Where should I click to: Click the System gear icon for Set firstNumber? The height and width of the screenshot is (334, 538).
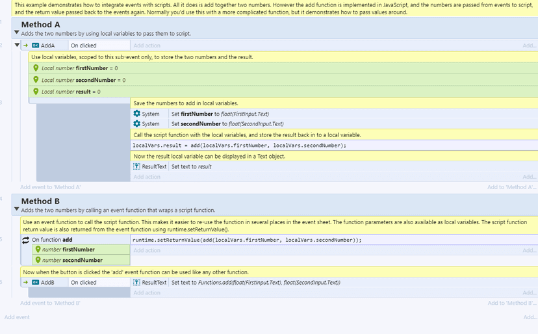pyautogui.click(x=137, y=114)
